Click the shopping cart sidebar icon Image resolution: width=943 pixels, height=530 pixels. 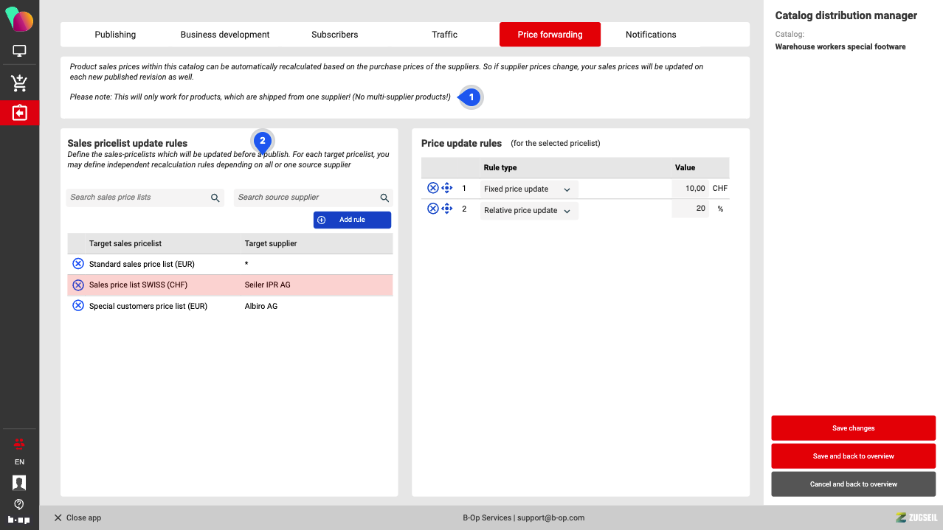coord(19,83)
